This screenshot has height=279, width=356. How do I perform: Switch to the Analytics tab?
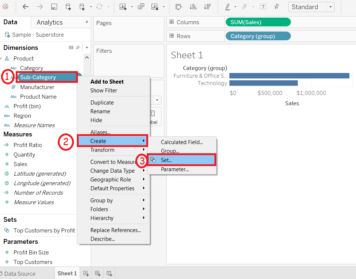[50, 22]
